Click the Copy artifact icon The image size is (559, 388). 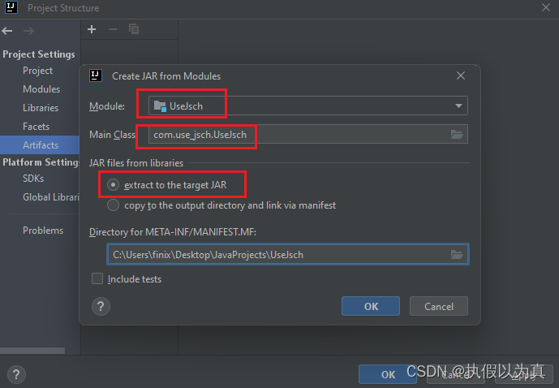click(x=134, y=29)
